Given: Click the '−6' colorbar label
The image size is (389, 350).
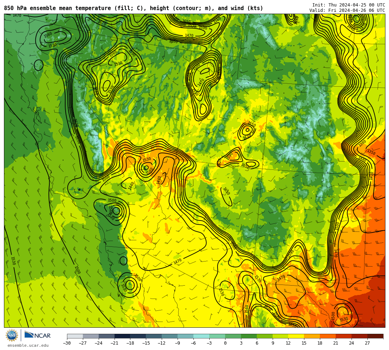Looking at the screenshot, I should (x=193, y=343).
